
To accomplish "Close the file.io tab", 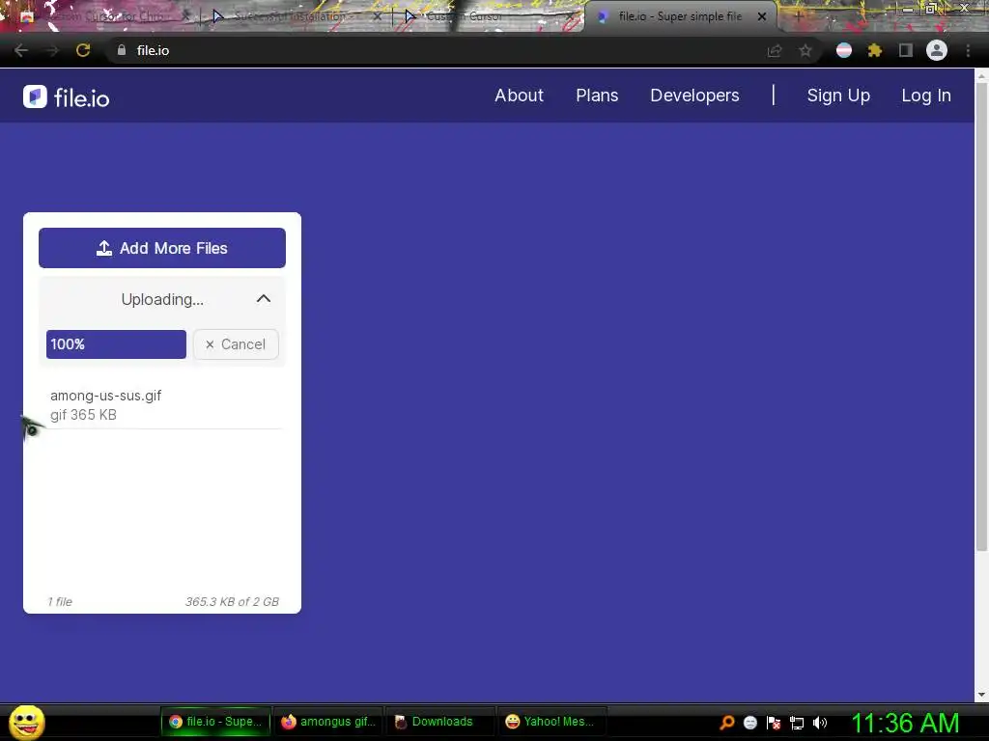I will click(762, 16).
